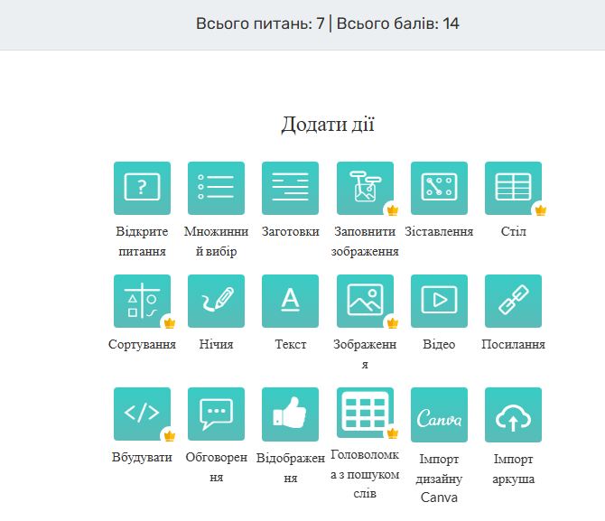Pick the Нічия drawing icon
Image resolution: width=605 pixels, height=521 pixels.
[216, 301]
